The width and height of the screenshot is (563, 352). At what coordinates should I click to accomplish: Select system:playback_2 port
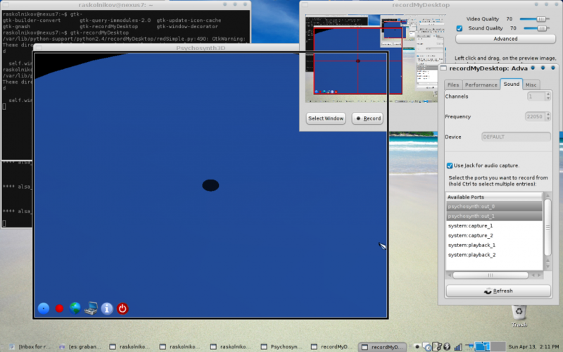[x=495, y=255]
